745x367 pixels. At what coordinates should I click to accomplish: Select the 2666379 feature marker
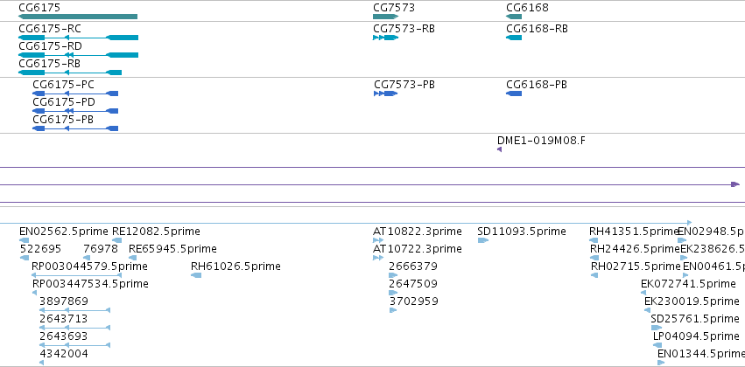[393, 275]
